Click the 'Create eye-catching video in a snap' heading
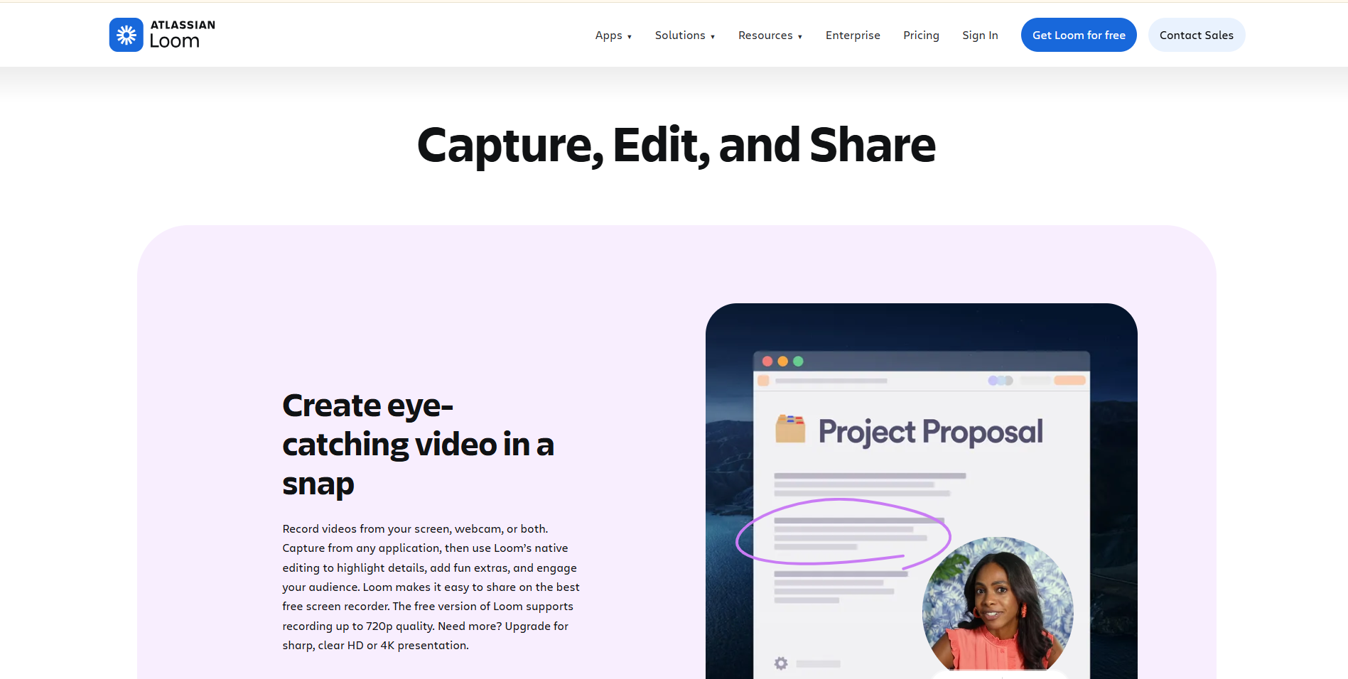 coord(418,445)
